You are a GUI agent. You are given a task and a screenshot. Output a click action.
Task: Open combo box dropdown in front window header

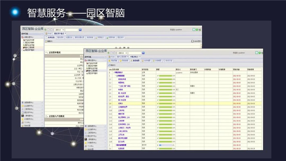click(x=122, y=53)
